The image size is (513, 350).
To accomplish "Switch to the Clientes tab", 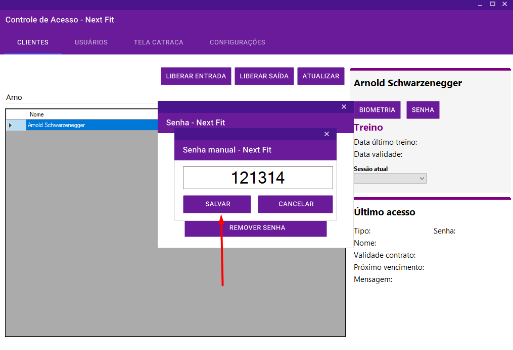I will (33, 42).
